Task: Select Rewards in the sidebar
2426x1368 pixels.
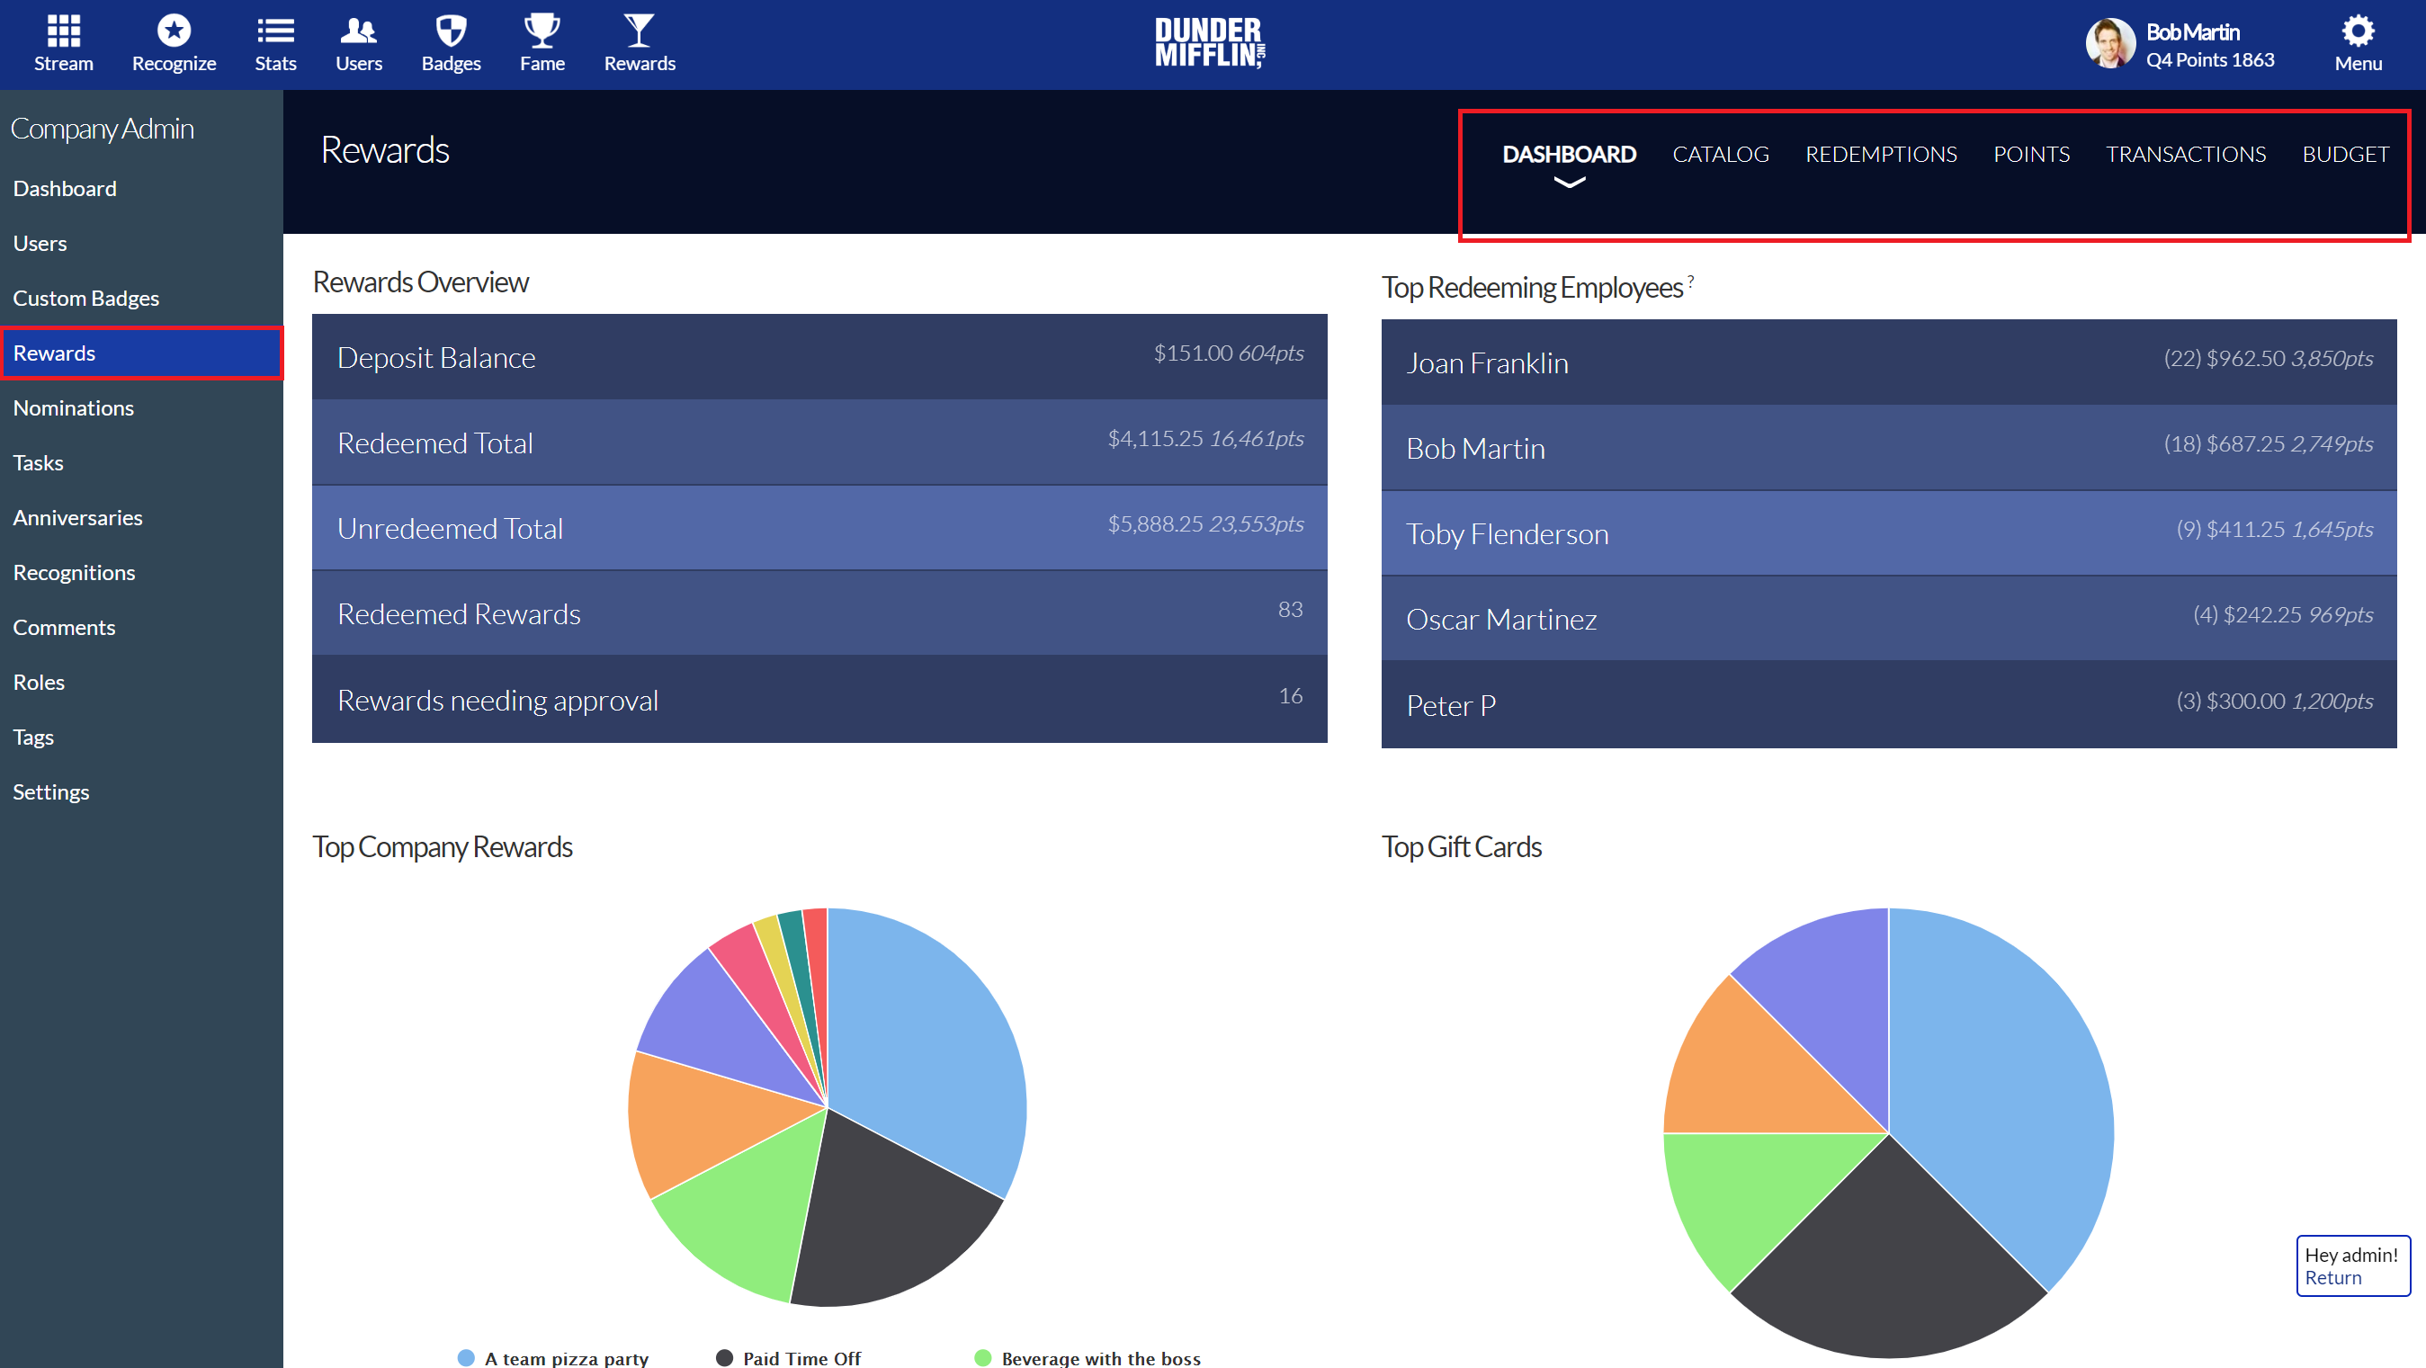Action: coord(141,353)
